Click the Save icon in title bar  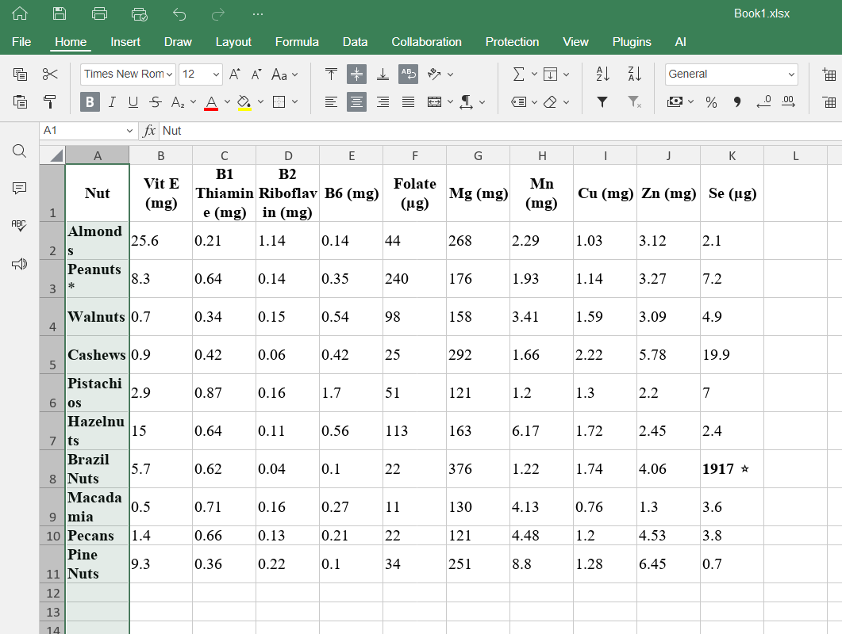coord(60,13)
